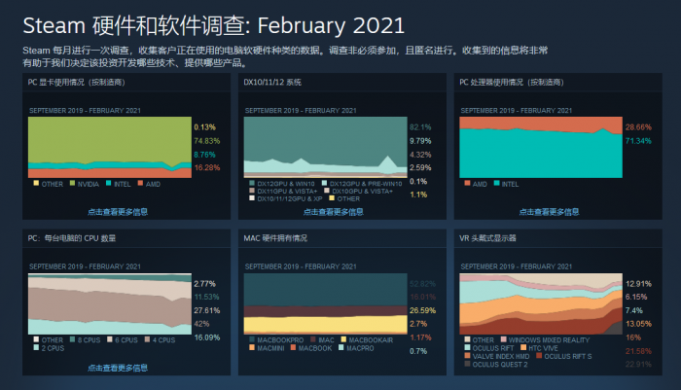This screenshot has width=681, height=390.
Task: Select the MACMINI legend label
Action: (x=270, y=348)
